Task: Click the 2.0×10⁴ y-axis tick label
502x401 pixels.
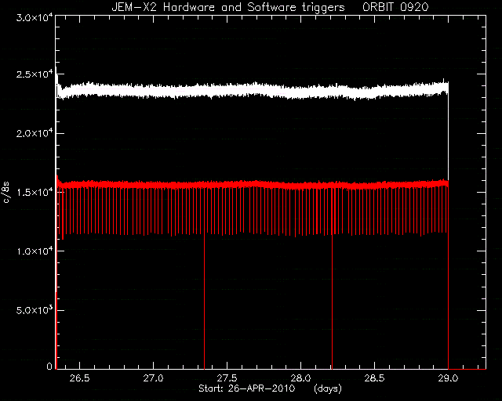Action: click(34, 133)
